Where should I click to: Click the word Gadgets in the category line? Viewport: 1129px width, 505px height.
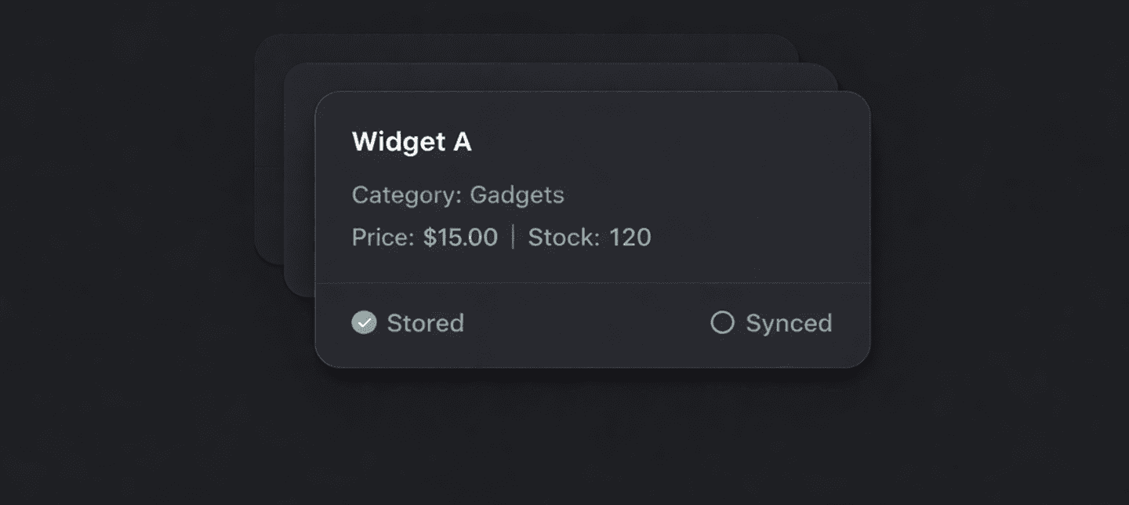(x=517, y=194)
